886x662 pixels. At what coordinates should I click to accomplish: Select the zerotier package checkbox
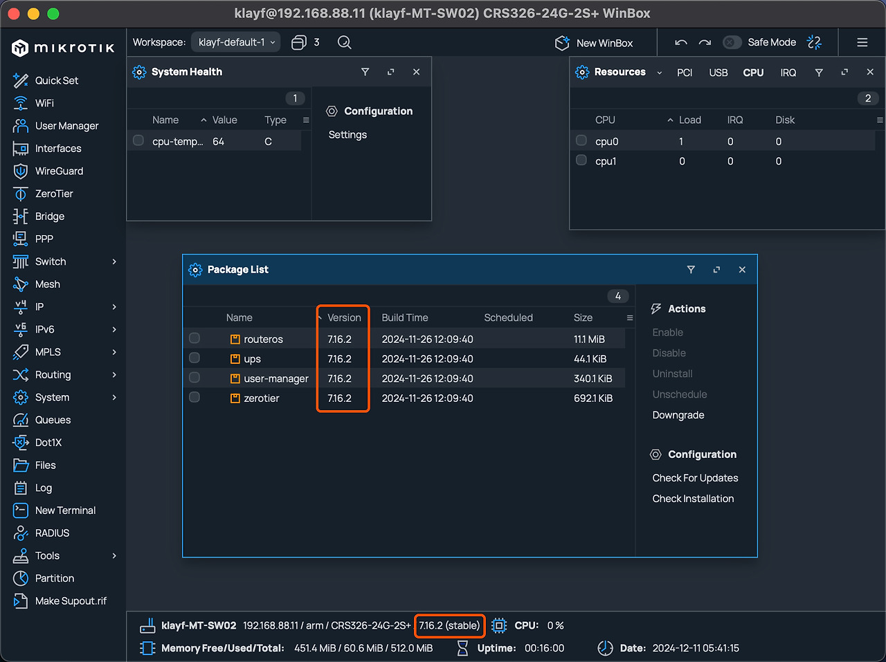pos(195,397)
